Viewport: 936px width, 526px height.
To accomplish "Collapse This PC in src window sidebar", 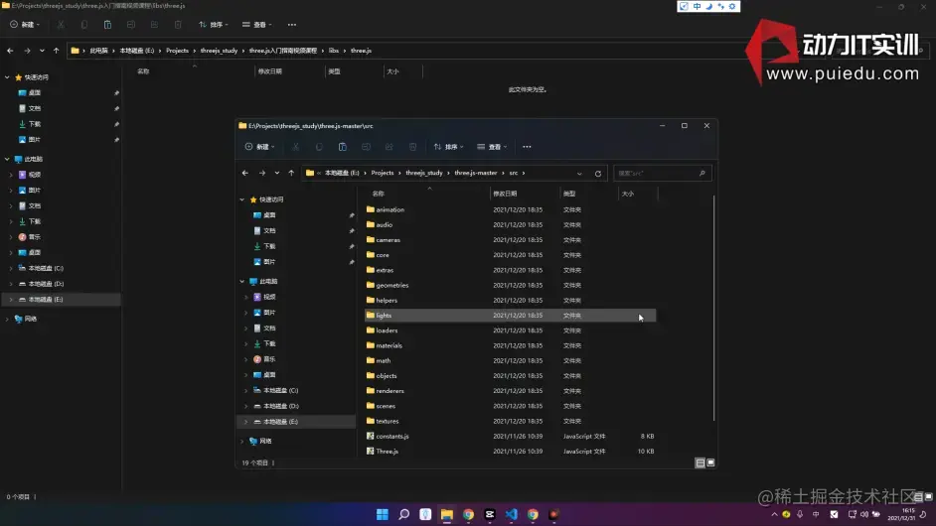I will tap(241, 282).
